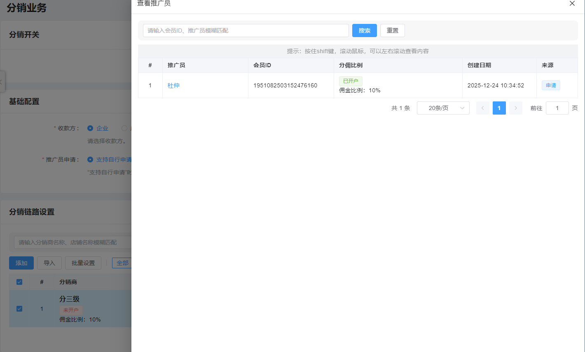Open promoter 杜仲's detail link
Image resolution: width=585 pixels, height=352 pixels.
(x=173, y=85)
